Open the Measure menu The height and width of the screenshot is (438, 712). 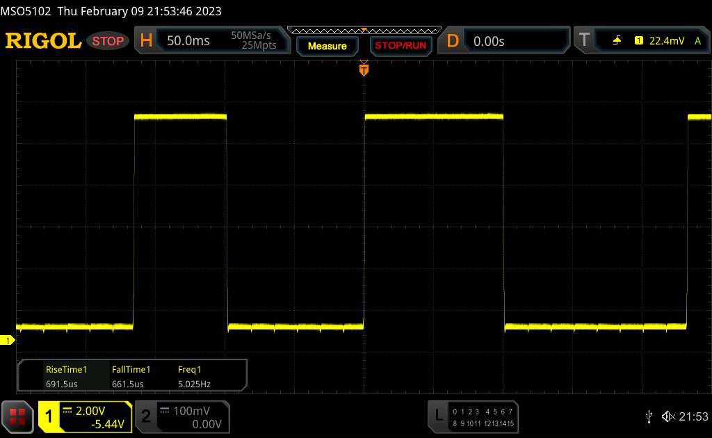pyautogui.click(x=327, y=46)
